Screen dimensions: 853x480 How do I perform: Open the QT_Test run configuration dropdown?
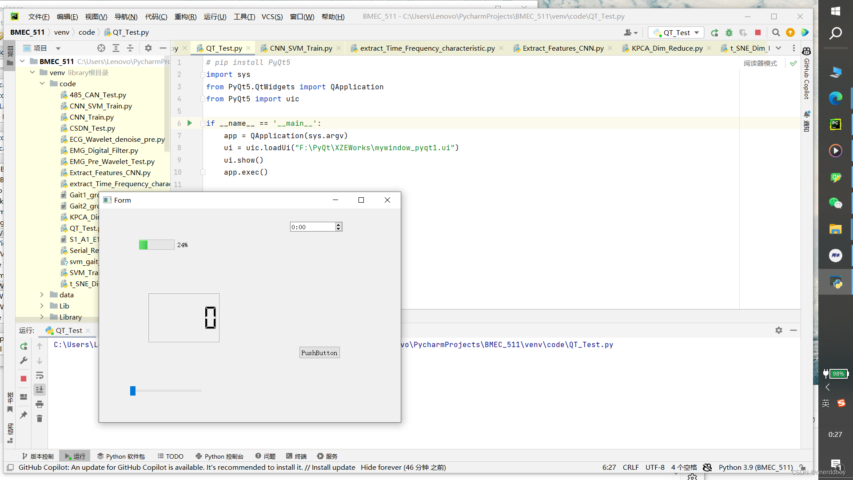tap(676, 32)
